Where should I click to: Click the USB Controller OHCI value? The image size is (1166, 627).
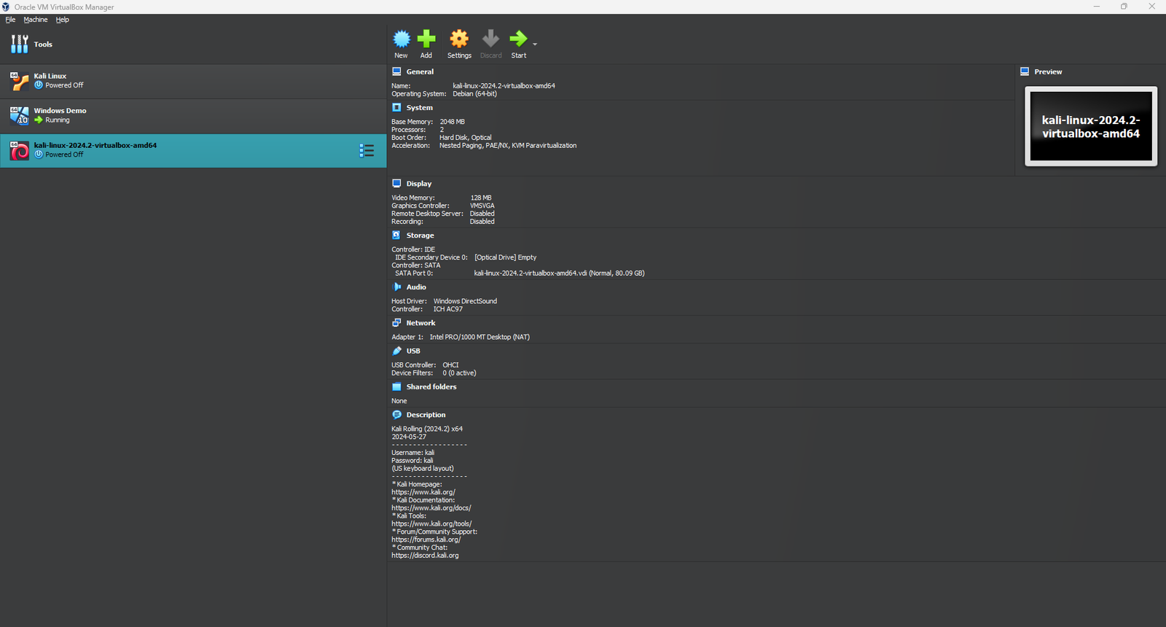click(x=450, y=365)
